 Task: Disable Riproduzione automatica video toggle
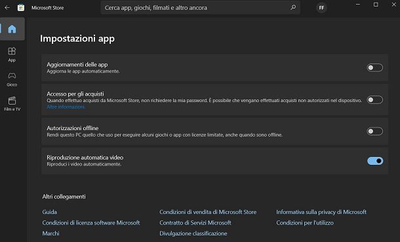tap(375, 161)
